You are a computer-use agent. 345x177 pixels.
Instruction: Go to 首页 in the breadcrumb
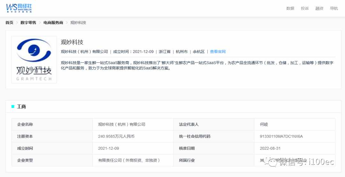[x=10, y=23]
